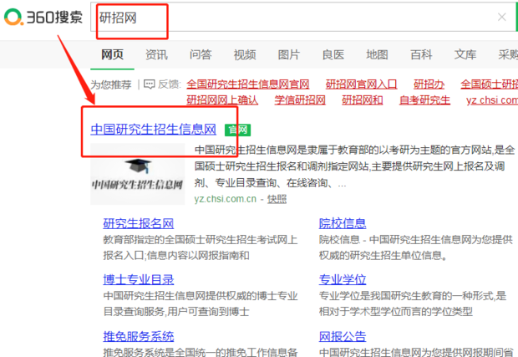Clear the search box with the X icon
This screenshot has width=518, height=357.
coord(501,18)
